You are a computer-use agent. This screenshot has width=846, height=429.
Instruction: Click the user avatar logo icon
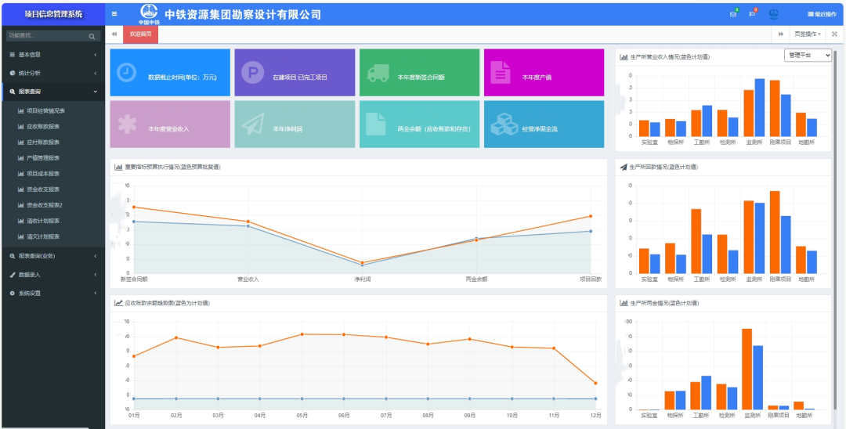tap(774, 14)
